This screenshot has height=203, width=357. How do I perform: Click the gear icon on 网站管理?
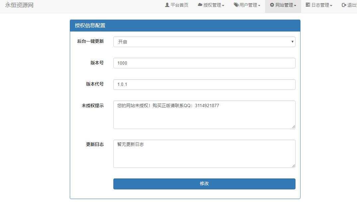[271, 5]
